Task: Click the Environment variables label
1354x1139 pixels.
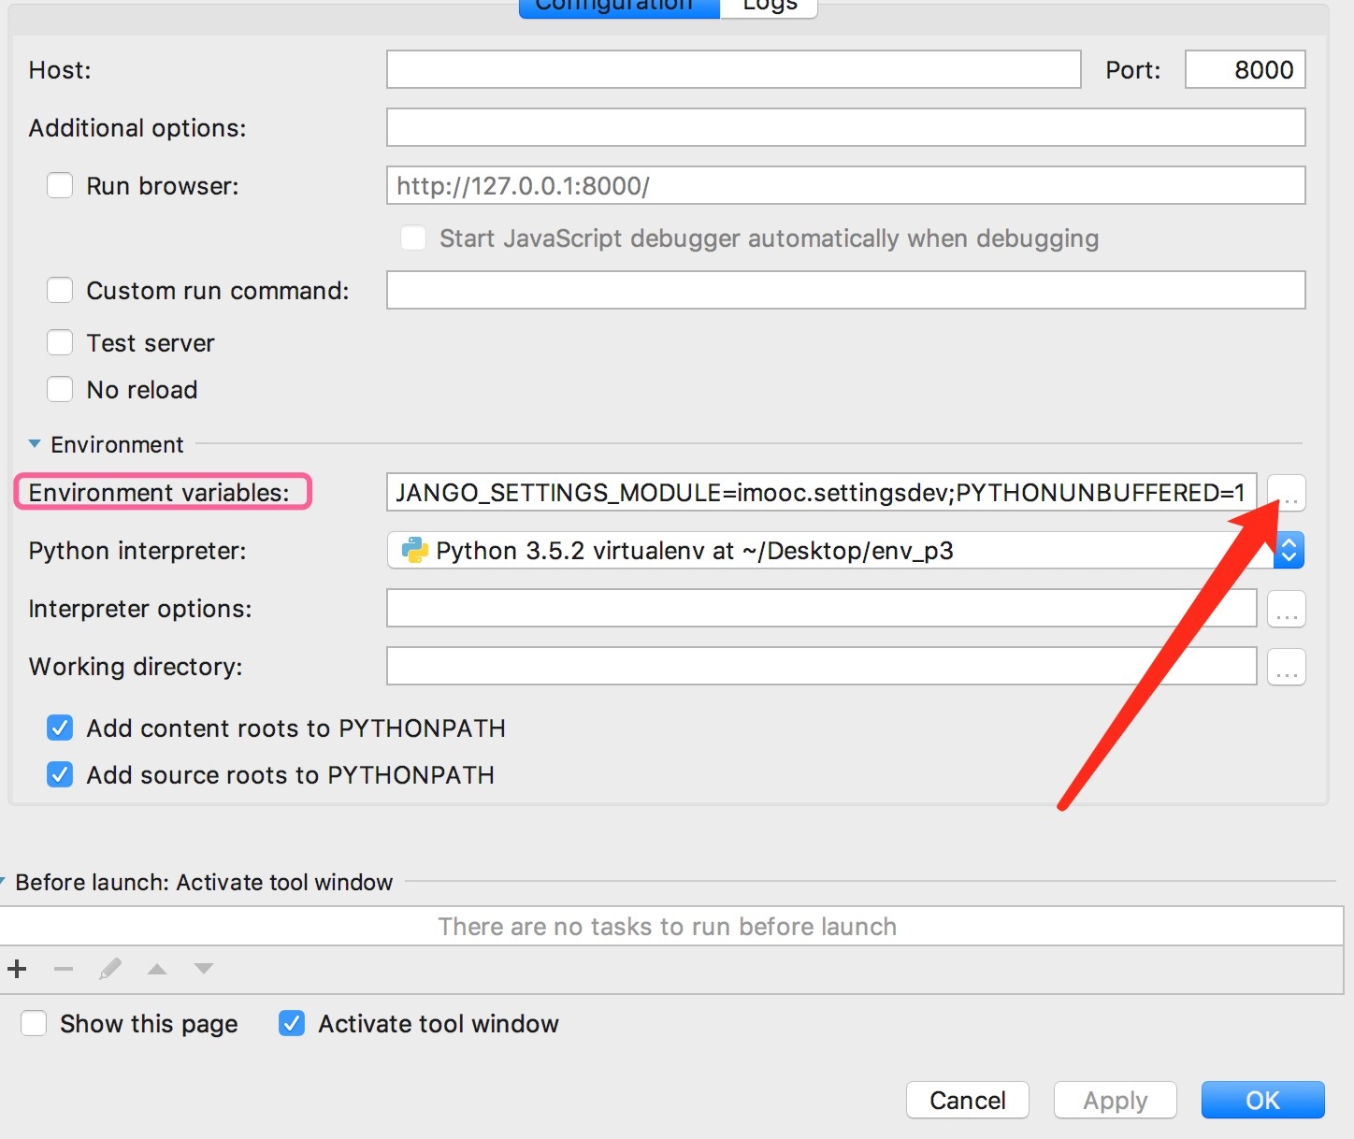Action: pos(159,493)
